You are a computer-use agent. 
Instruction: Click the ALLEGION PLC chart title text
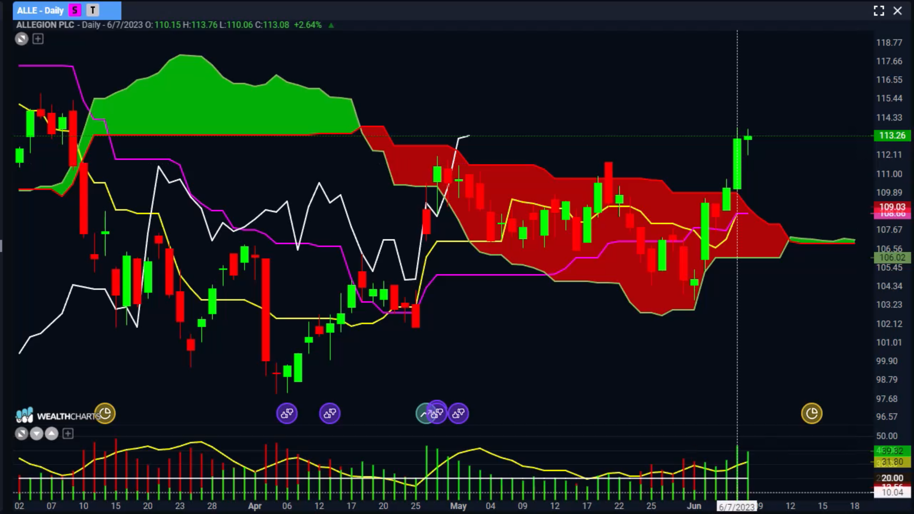click(45, 25)
